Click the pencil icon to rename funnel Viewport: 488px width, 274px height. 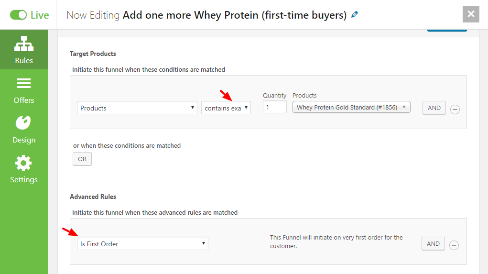coord(355,15)
